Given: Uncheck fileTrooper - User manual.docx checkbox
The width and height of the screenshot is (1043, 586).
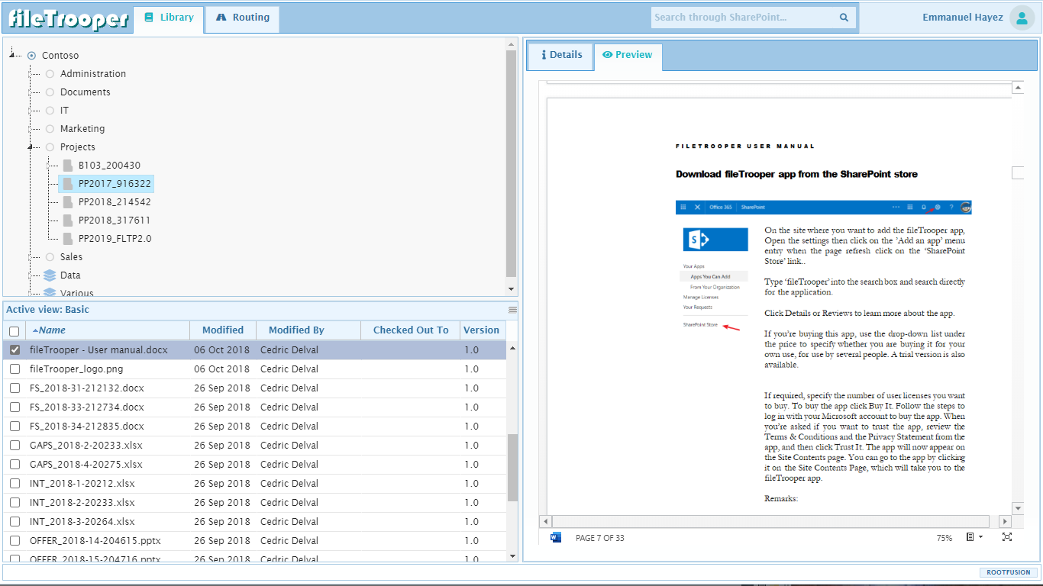Looking at the screenshot, I should pos(15,349).
